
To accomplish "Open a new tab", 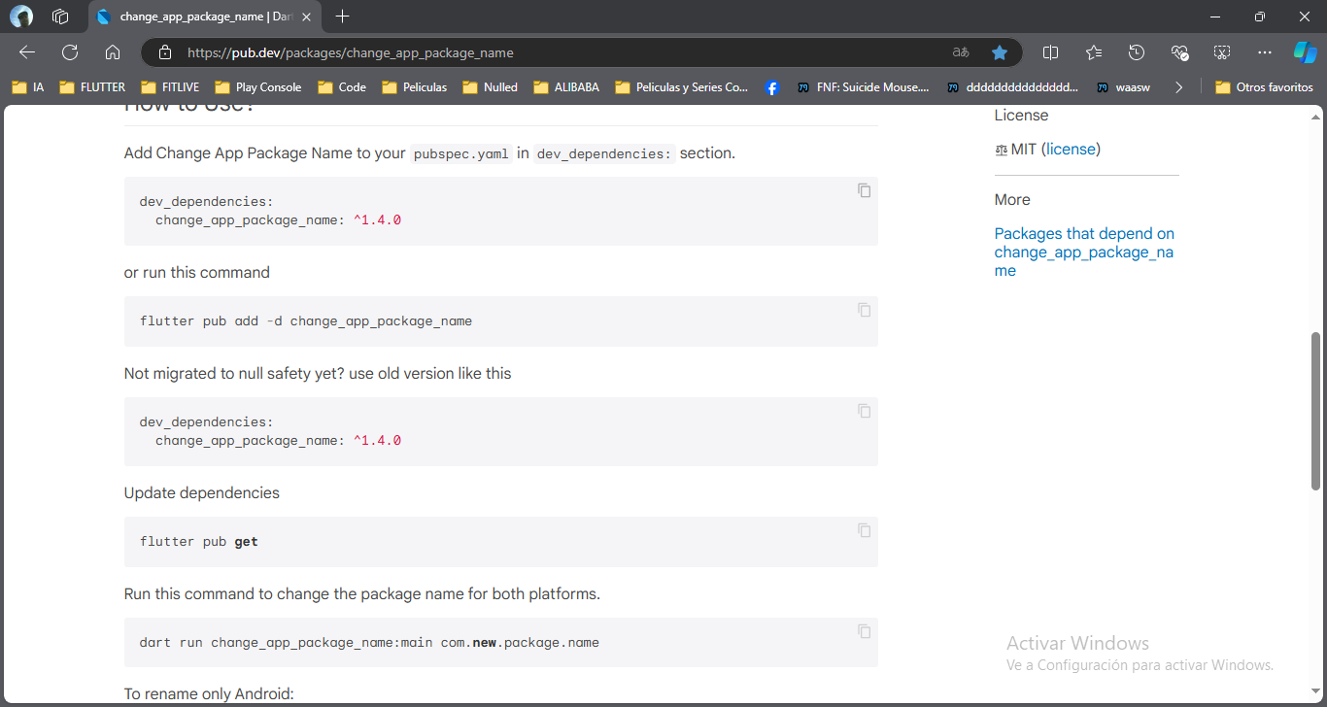I will 342,17.
